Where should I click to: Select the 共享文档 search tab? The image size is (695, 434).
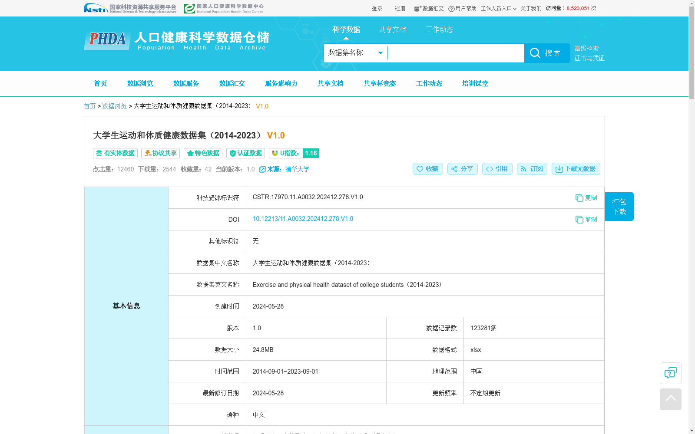pyautogui.click(x=393, y=30)
